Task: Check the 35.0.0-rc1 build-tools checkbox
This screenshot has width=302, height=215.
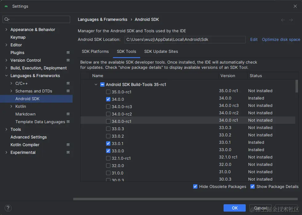Action: pyautogui.click(x=108, y=92)
